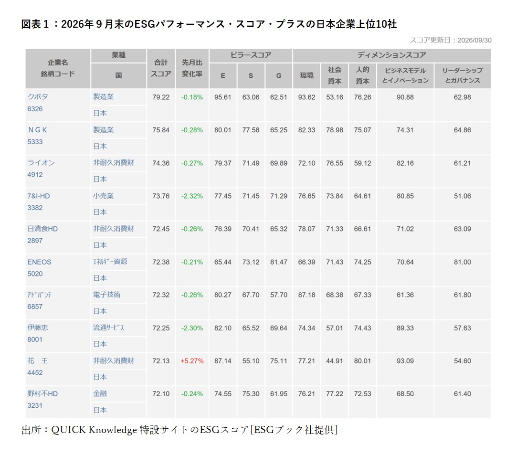This screenshot has width=516, height=455.
Task: Click 非耐久消費財 in ライオン row
Action: tap(114, 163)
